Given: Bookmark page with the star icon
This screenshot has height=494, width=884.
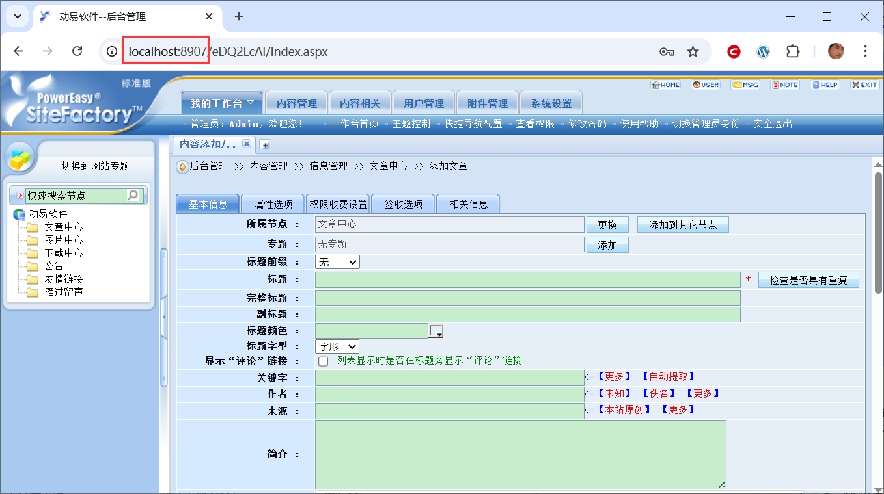Looking at the screenshot, I should [x=693, y=51].
